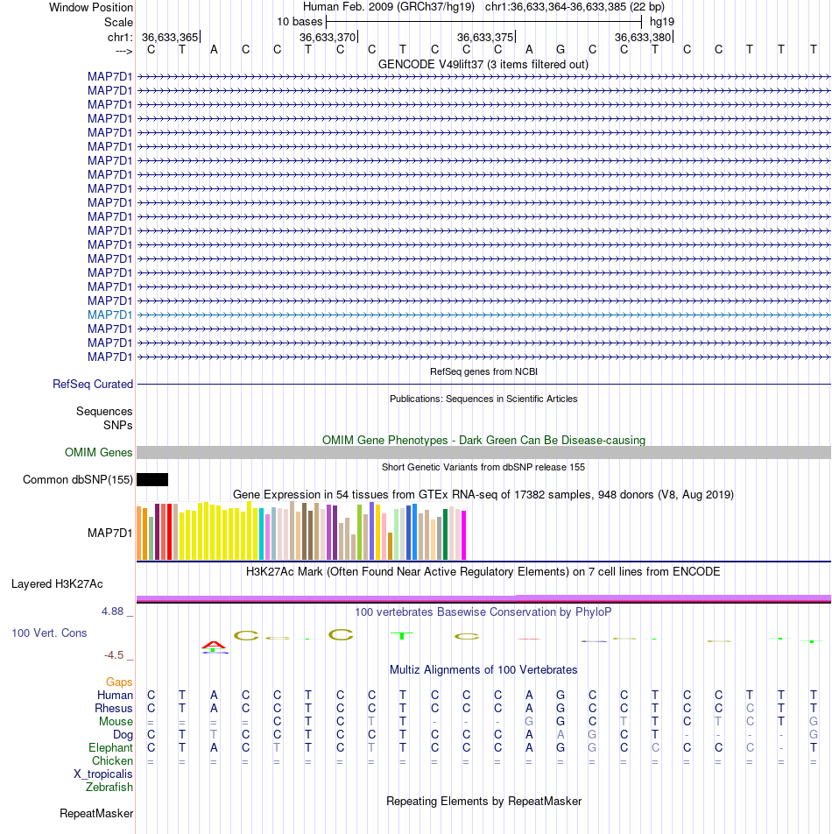The height and width of the screenshot is (834, 832).
Task: Open 'RefSeq genes from NCBI' track title
Action: 483,371
